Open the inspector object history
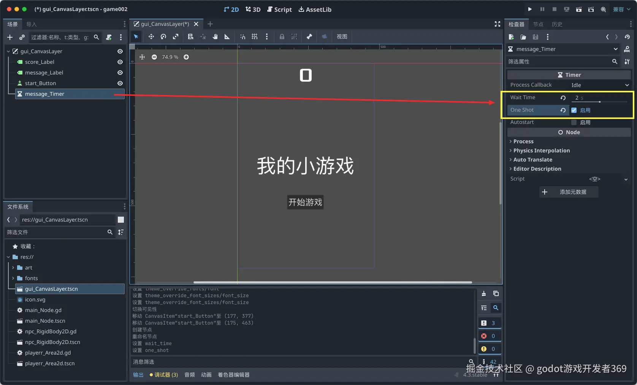The image size is (637, 385). (x=627, y=37)
